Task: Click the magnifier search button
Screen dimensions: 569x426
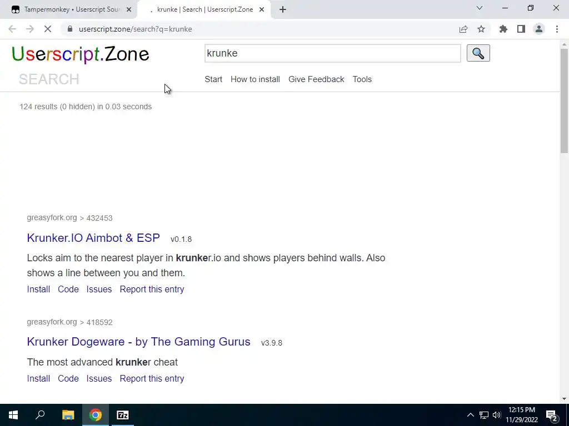Action: tap(478, 53)
